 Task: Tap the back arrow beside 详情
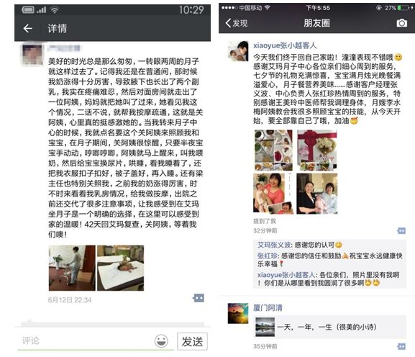click(x=28, y=28)
